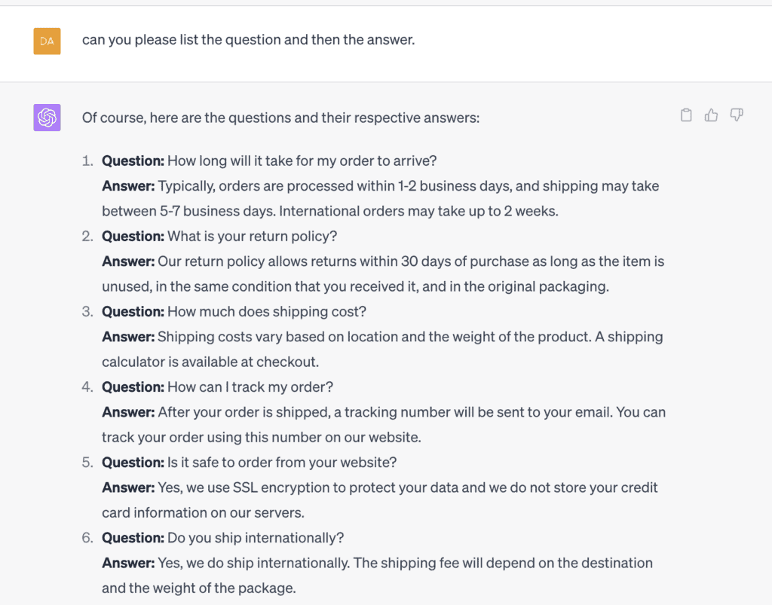Select the clipboard icon above the answer
Screen dimensions: 772x605
coord(686,115)
